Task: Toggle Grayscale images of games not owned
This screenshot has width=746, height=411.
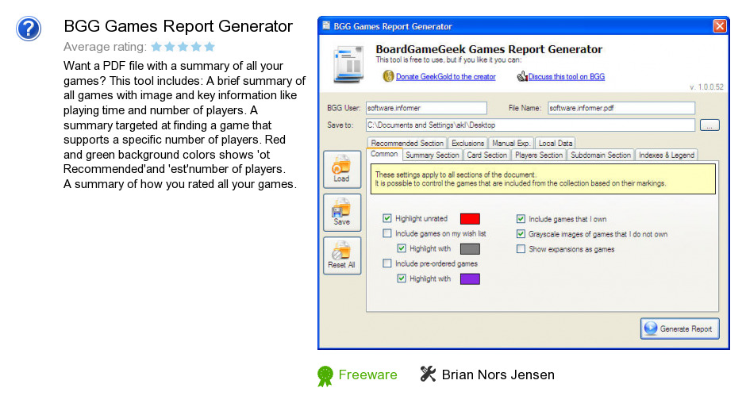Action: [x=521, y=234]
